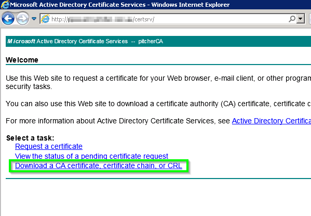Image resolution: width=311 pixels, height=216 pixels.
Task: Go back with the browser Back arrow
Action: 8,19
